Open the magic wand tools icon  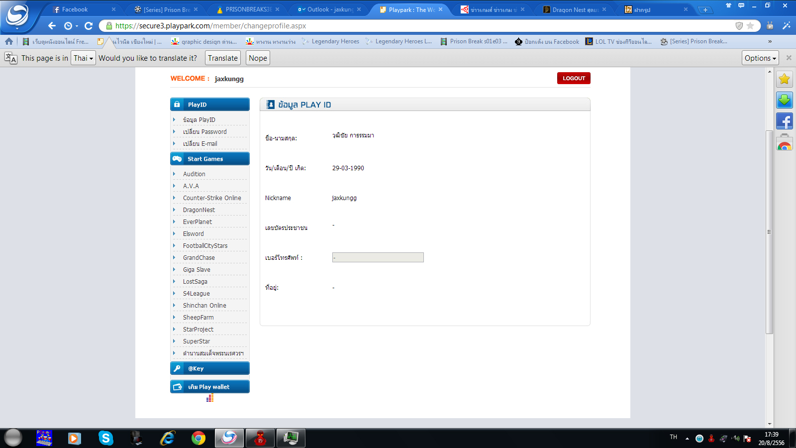(787, 25)
